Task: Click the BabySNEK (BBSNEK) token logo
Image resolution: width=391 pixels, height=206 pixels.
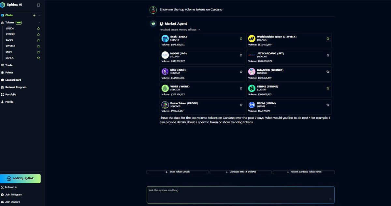Action: click(252, 72)
